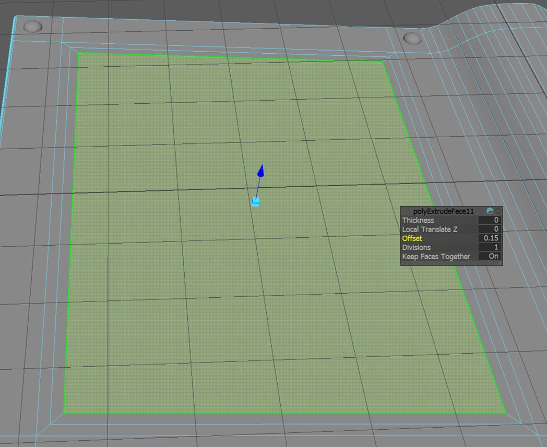The image size is (547, 447).
Task: Click the highlighted yellow Offset label
Action: click(x=412, y=238)
